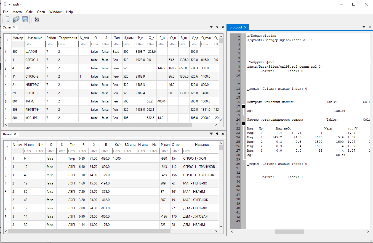Open the Help menu
Viewport: 373px width, 243px height.
[69, 12]
